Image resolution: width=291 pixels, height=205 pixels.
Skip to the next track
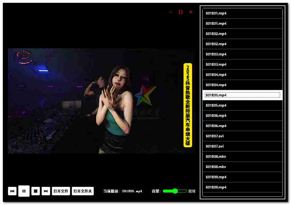[46, 191]
